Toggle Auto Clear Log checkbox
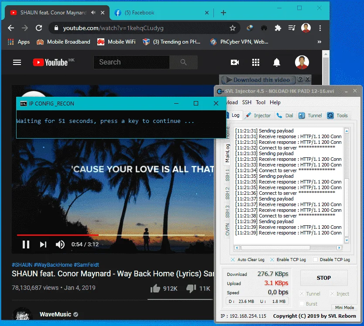 point(233,259)
